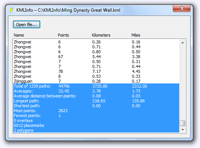Click the 'Averages:' summary row
This screenshot has height=148, width=200.
point(96,91)
